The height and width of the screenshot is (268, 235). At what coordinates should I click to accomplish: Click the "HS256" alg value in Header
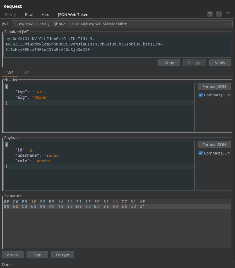(40, 98)
